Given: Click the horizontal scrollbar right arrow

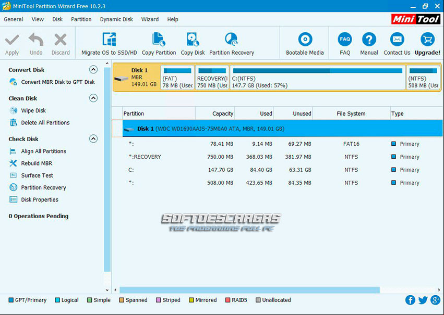Looking at the screenshot, I should pyautogui.click(x=439, y=290).
